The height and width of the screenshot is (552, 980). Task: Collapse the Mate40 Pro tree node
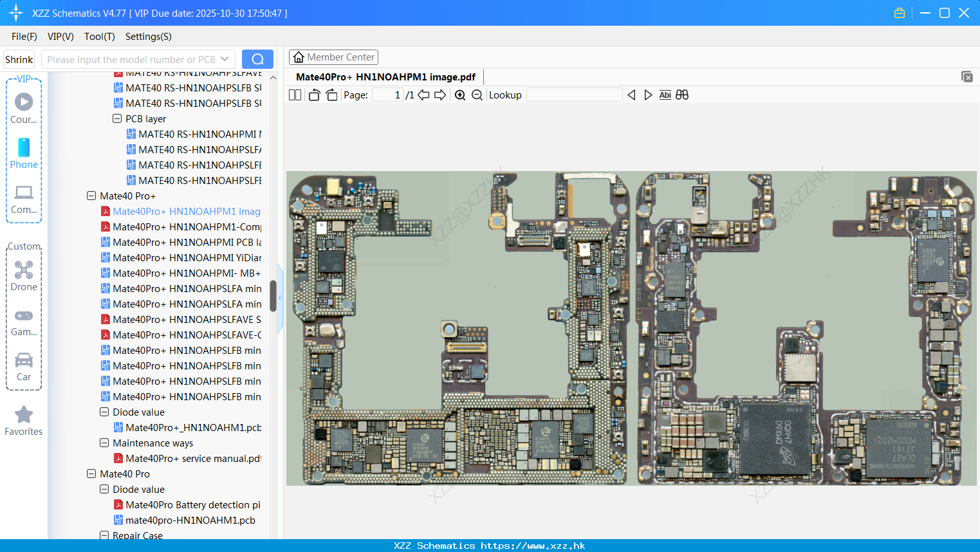click(91, 474)
